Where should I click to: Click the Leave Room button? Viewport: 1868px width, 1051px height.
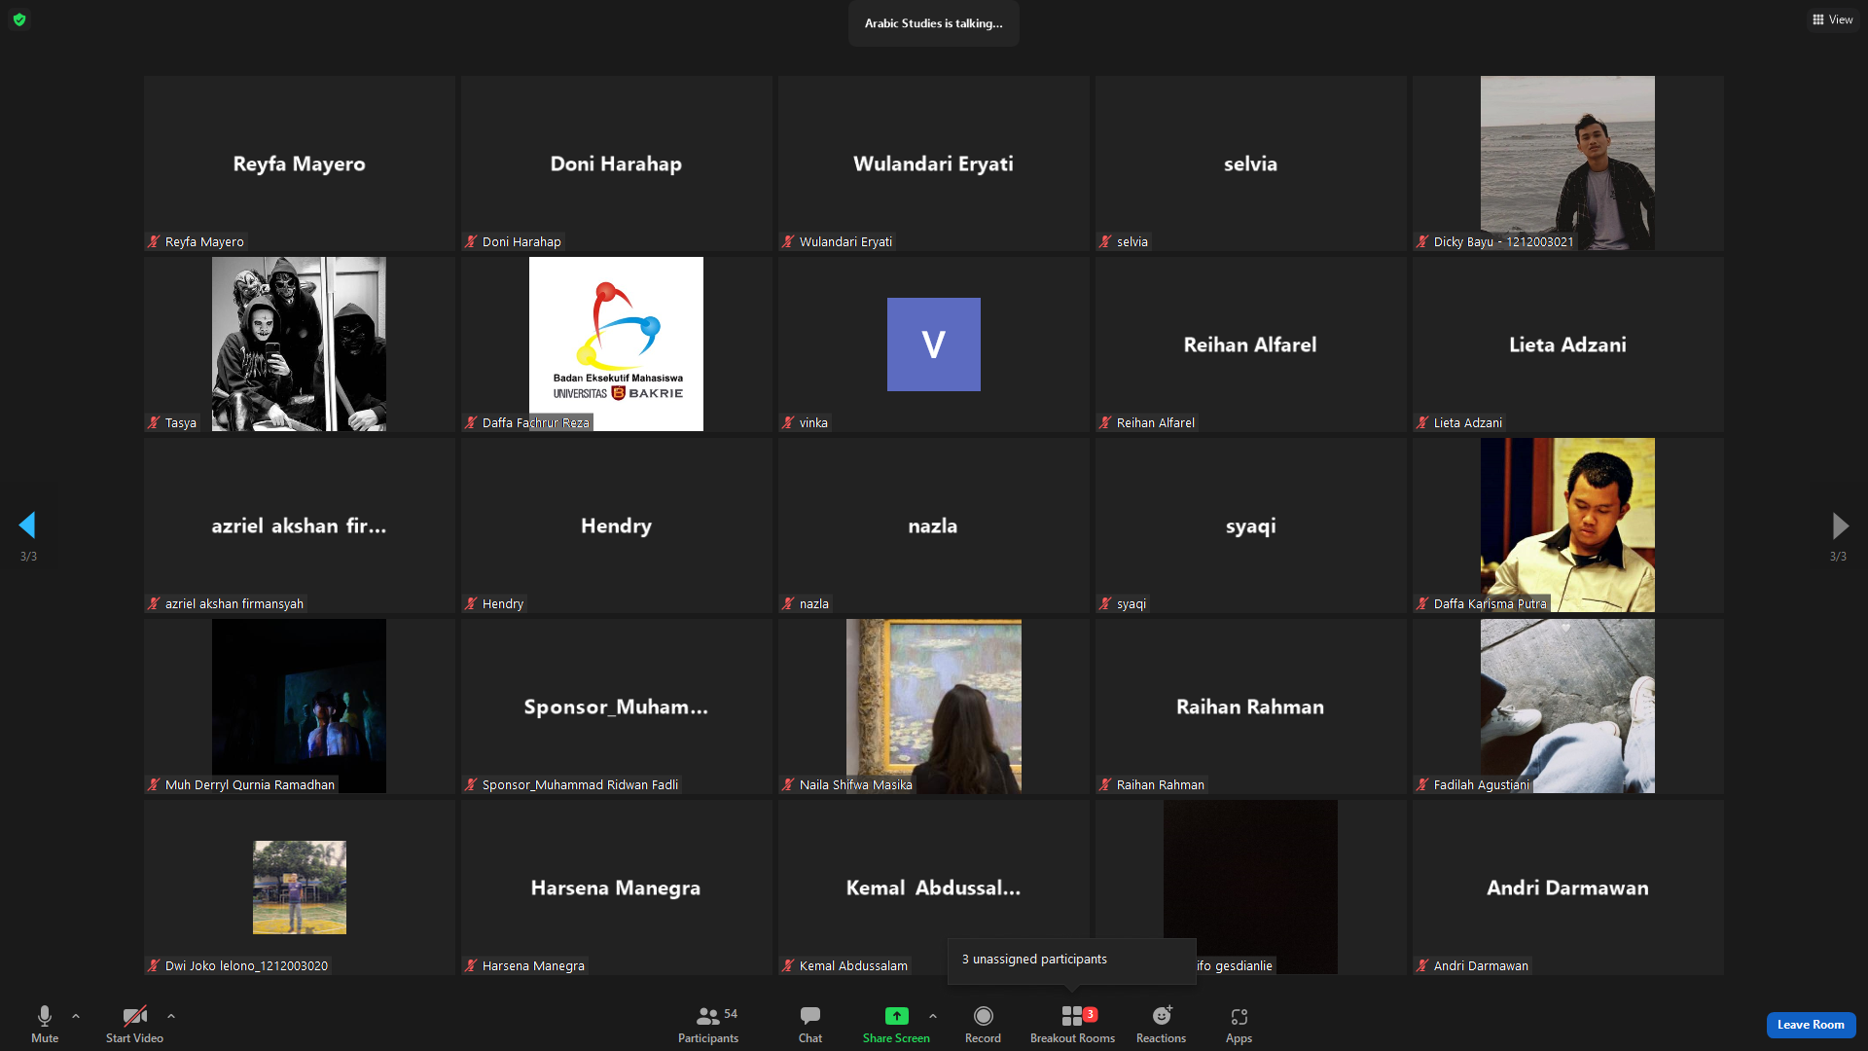[1811, 1025]
